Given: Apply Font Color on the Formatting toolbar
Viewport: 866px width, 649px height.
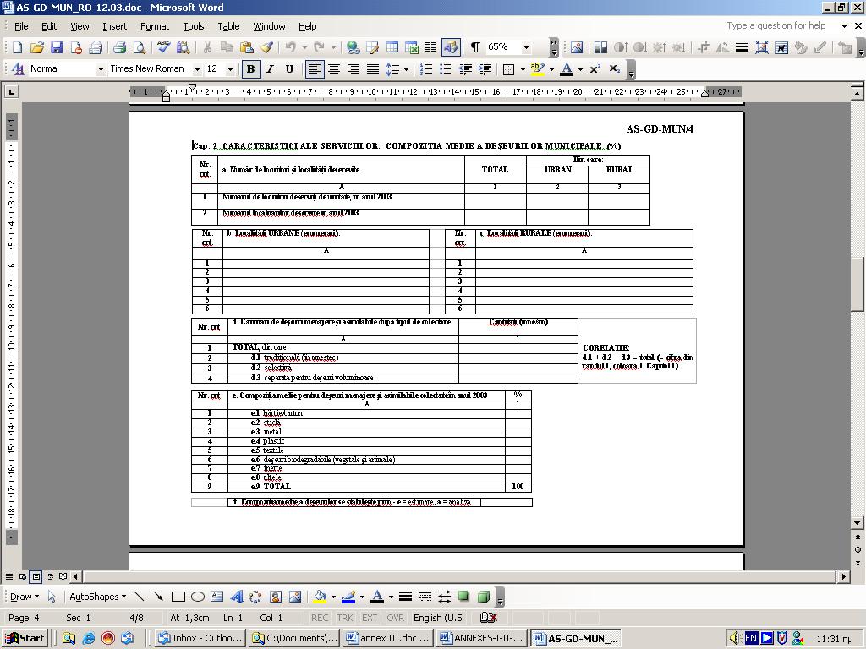Looking at the screenshot, I should (566, 69).
